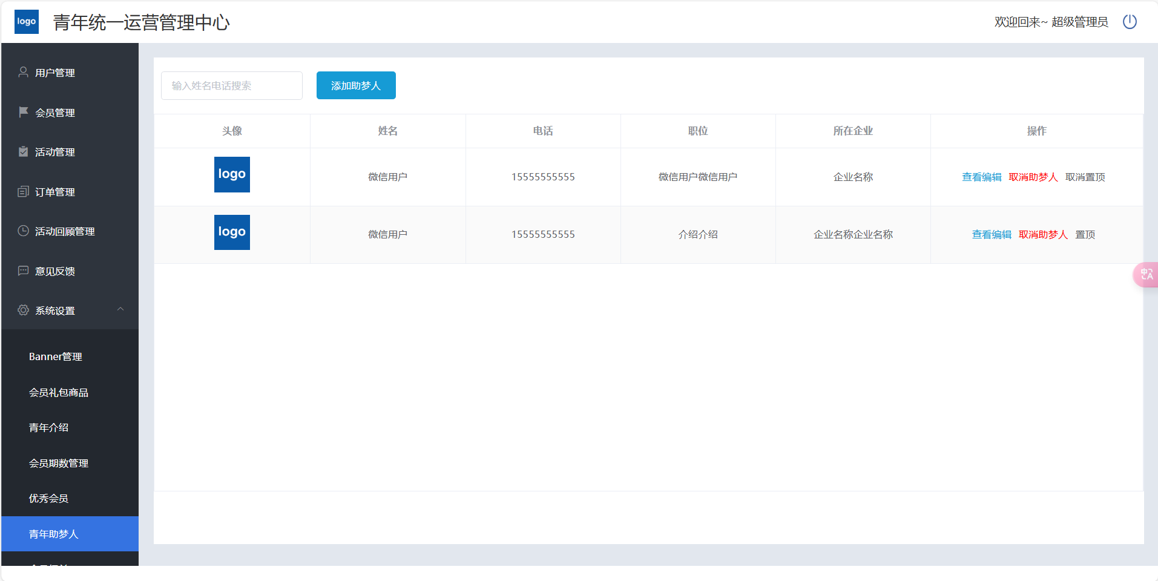Click the 欢迎回来~ 超级管理员 greeting

tap(1051, 22)
